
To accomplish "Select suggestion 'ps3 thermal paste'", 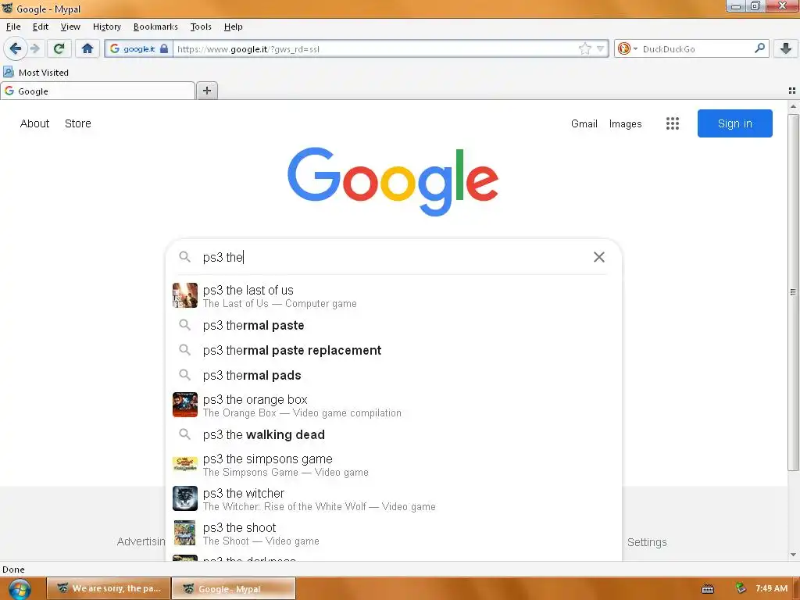I will [394, 326].
